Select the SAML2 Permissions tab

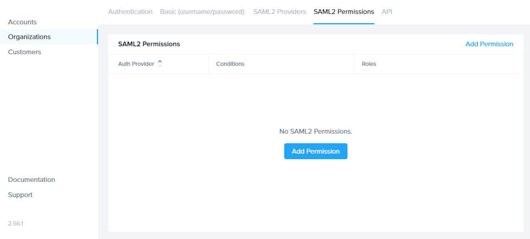pyautogui.click(x=344, y=12)
